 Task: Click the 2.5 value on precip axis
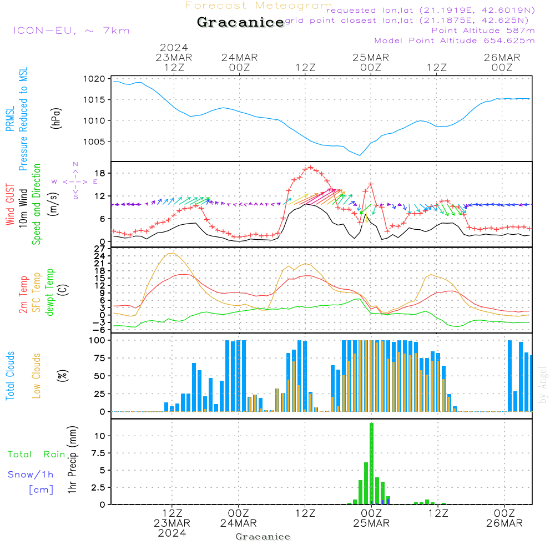tap(98, 487)
